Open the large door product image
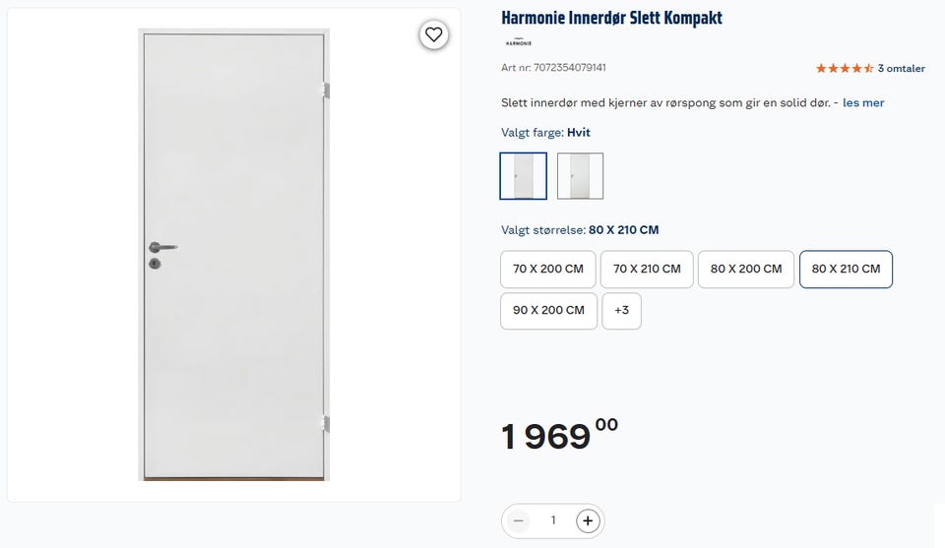Viewport: 945px width, 548px height. (x=234, y=254)
